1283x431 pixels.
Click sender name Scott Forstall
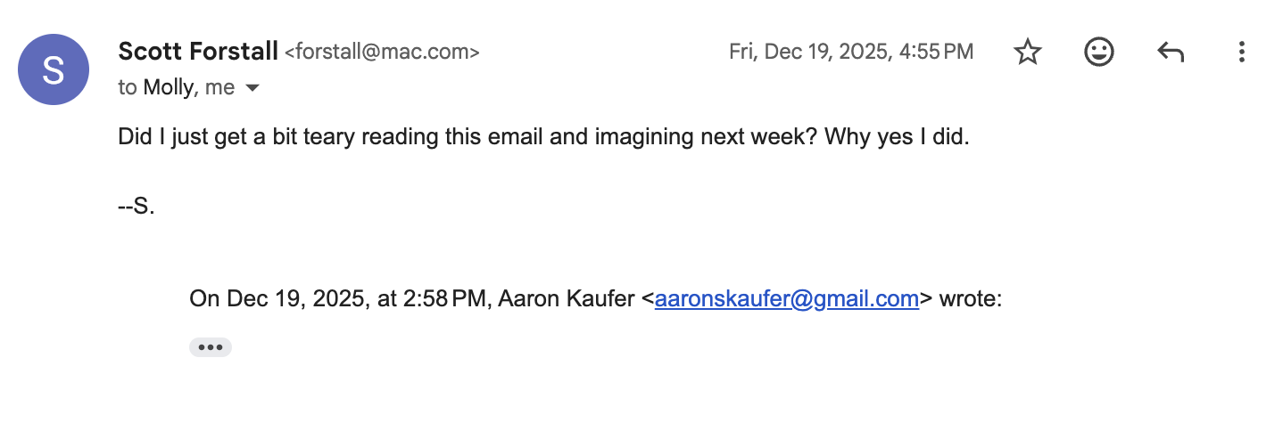pos(198,52)
